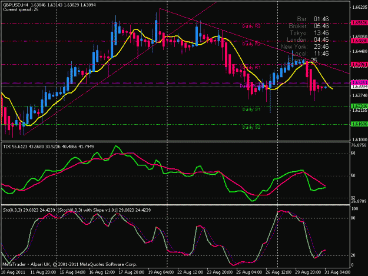
Task: Select the "Daily R2" pivot label
Action: (251, 44)
